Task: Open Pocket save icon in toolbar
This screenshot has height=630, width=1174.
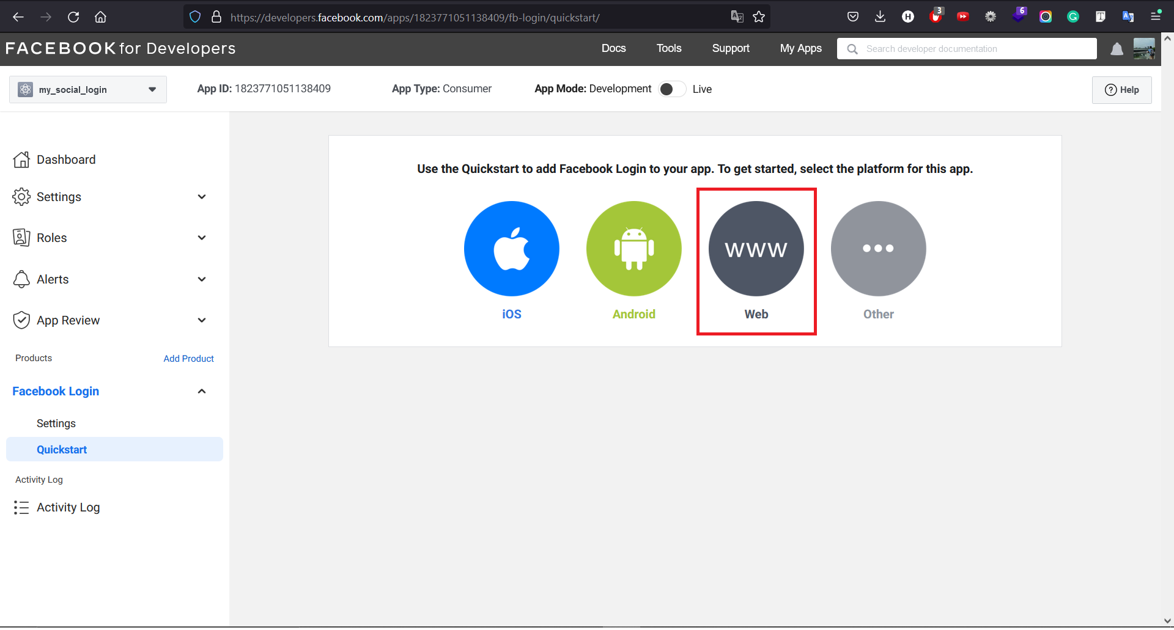Action: pyautogui.click(x=853, y=17)
